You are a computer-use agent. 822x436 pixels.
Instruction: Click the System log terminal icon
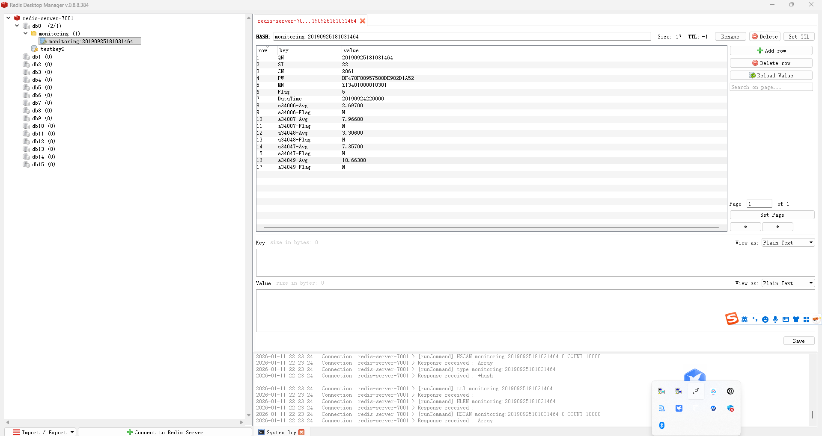pyautogui.click(x=261, y=432)
